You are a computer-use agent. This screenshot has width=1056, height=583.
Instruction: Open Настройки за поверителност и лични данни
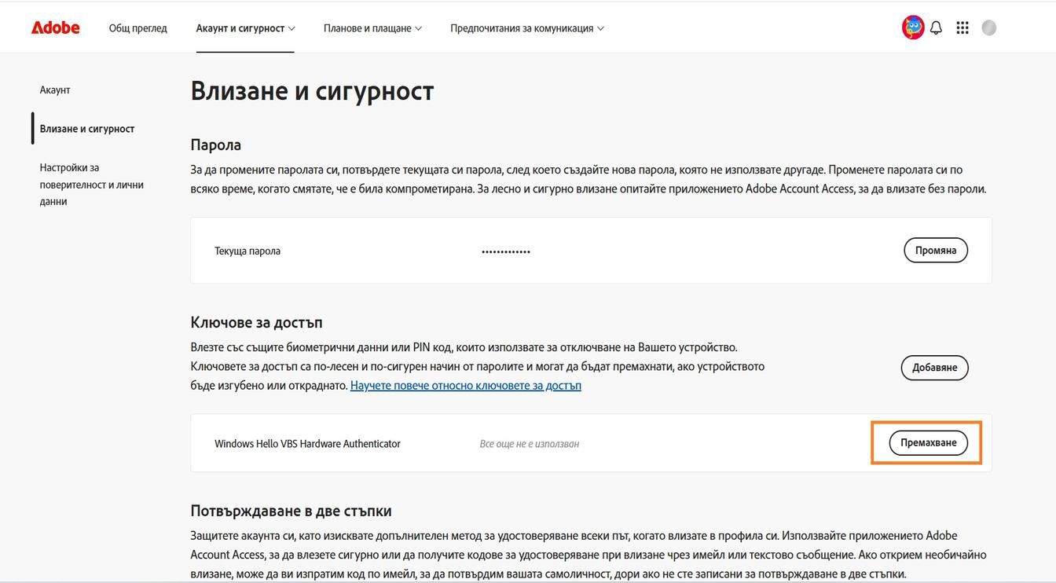[91, 179]
